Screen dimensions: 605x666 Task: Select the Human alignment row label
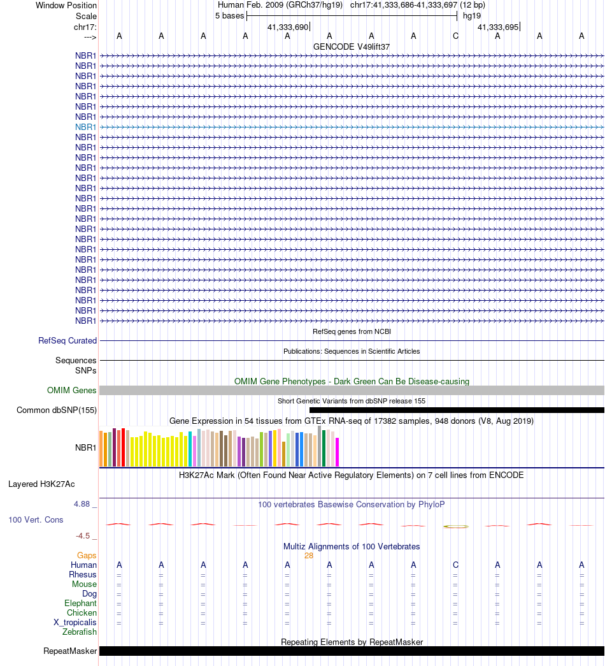[x=83, y=565]
